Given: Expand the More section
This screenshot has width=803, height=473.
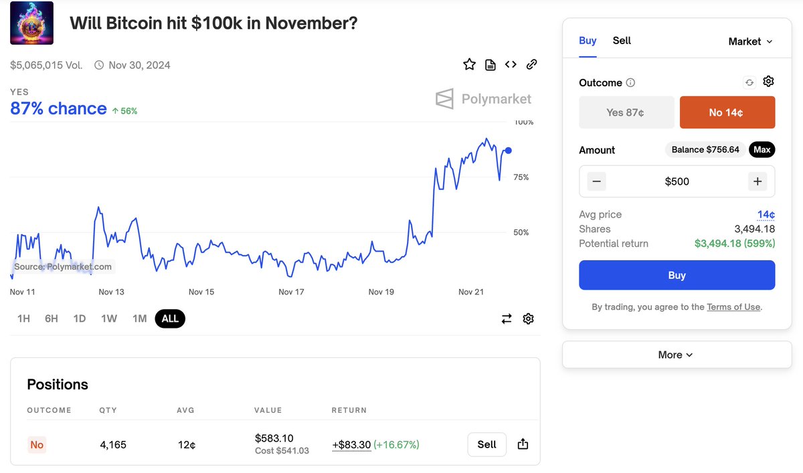Looking at the screenshot, I should click(677, 355).
